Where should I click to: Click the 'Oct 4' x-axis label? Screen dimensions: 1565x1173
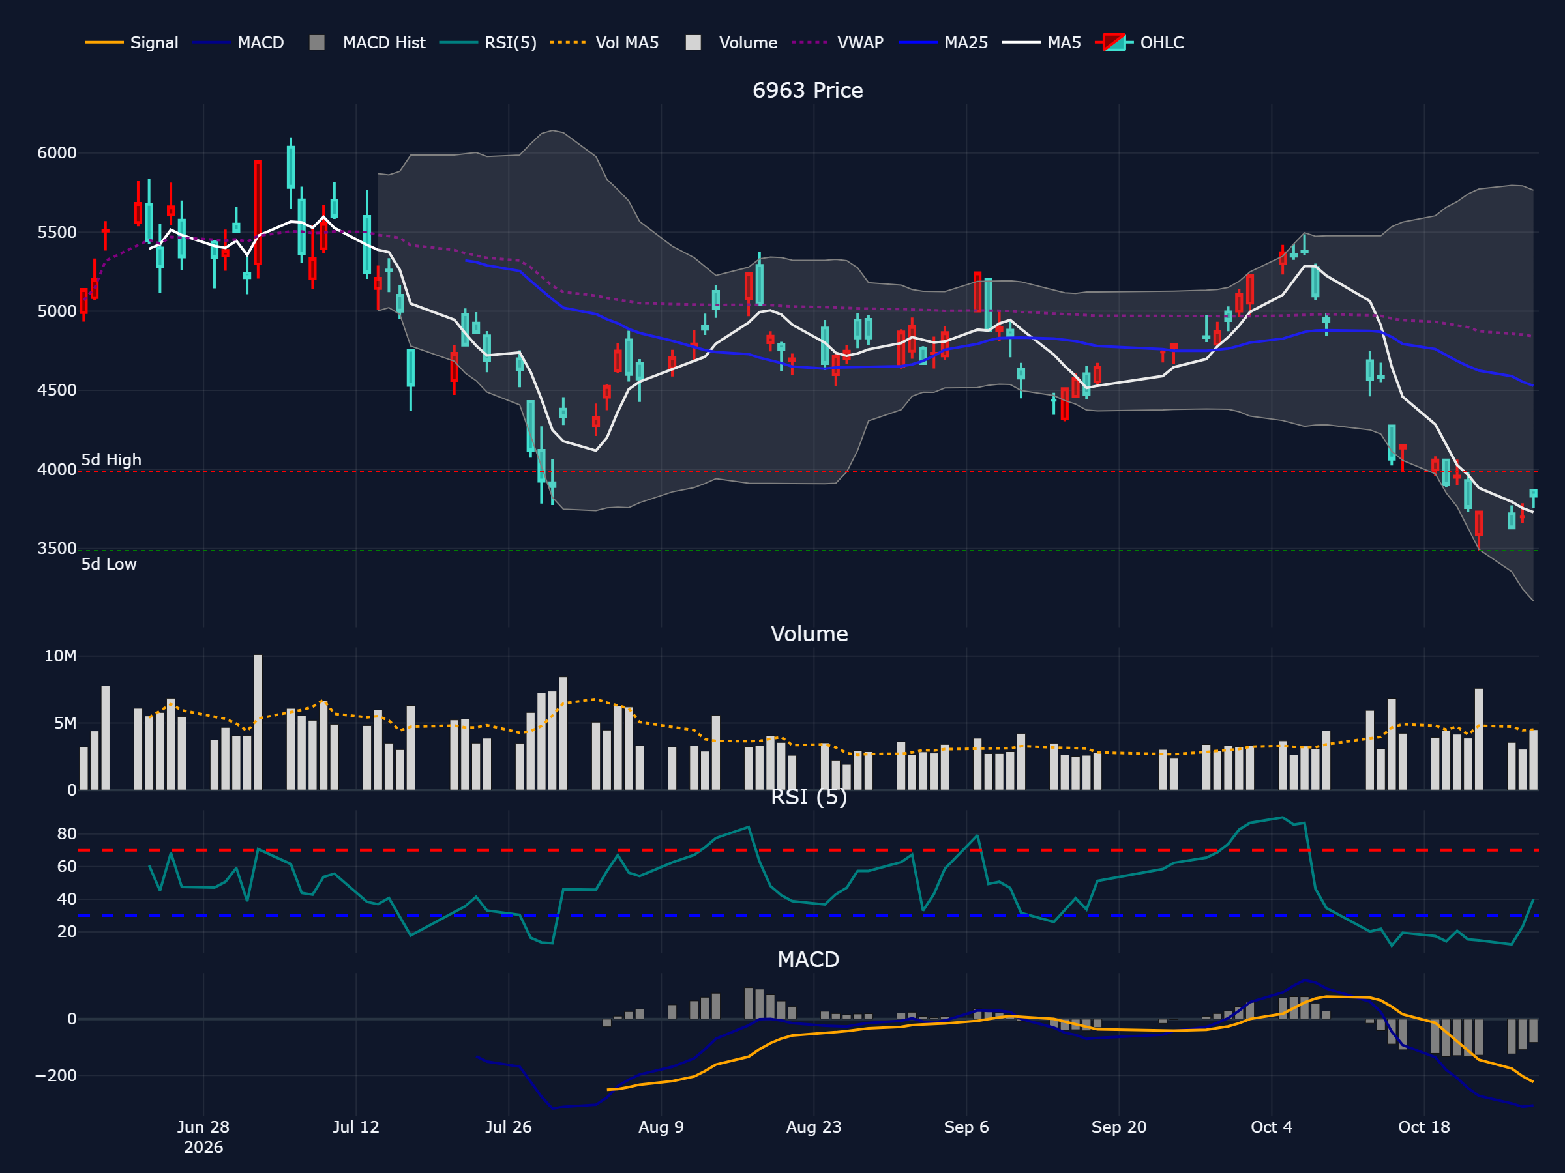(x=1272, y=1127)
